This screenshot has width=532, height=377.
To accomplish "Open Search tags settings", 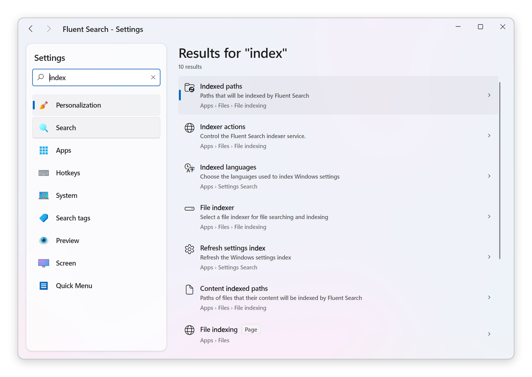I will pyautogui.click(x=96, y=218).
